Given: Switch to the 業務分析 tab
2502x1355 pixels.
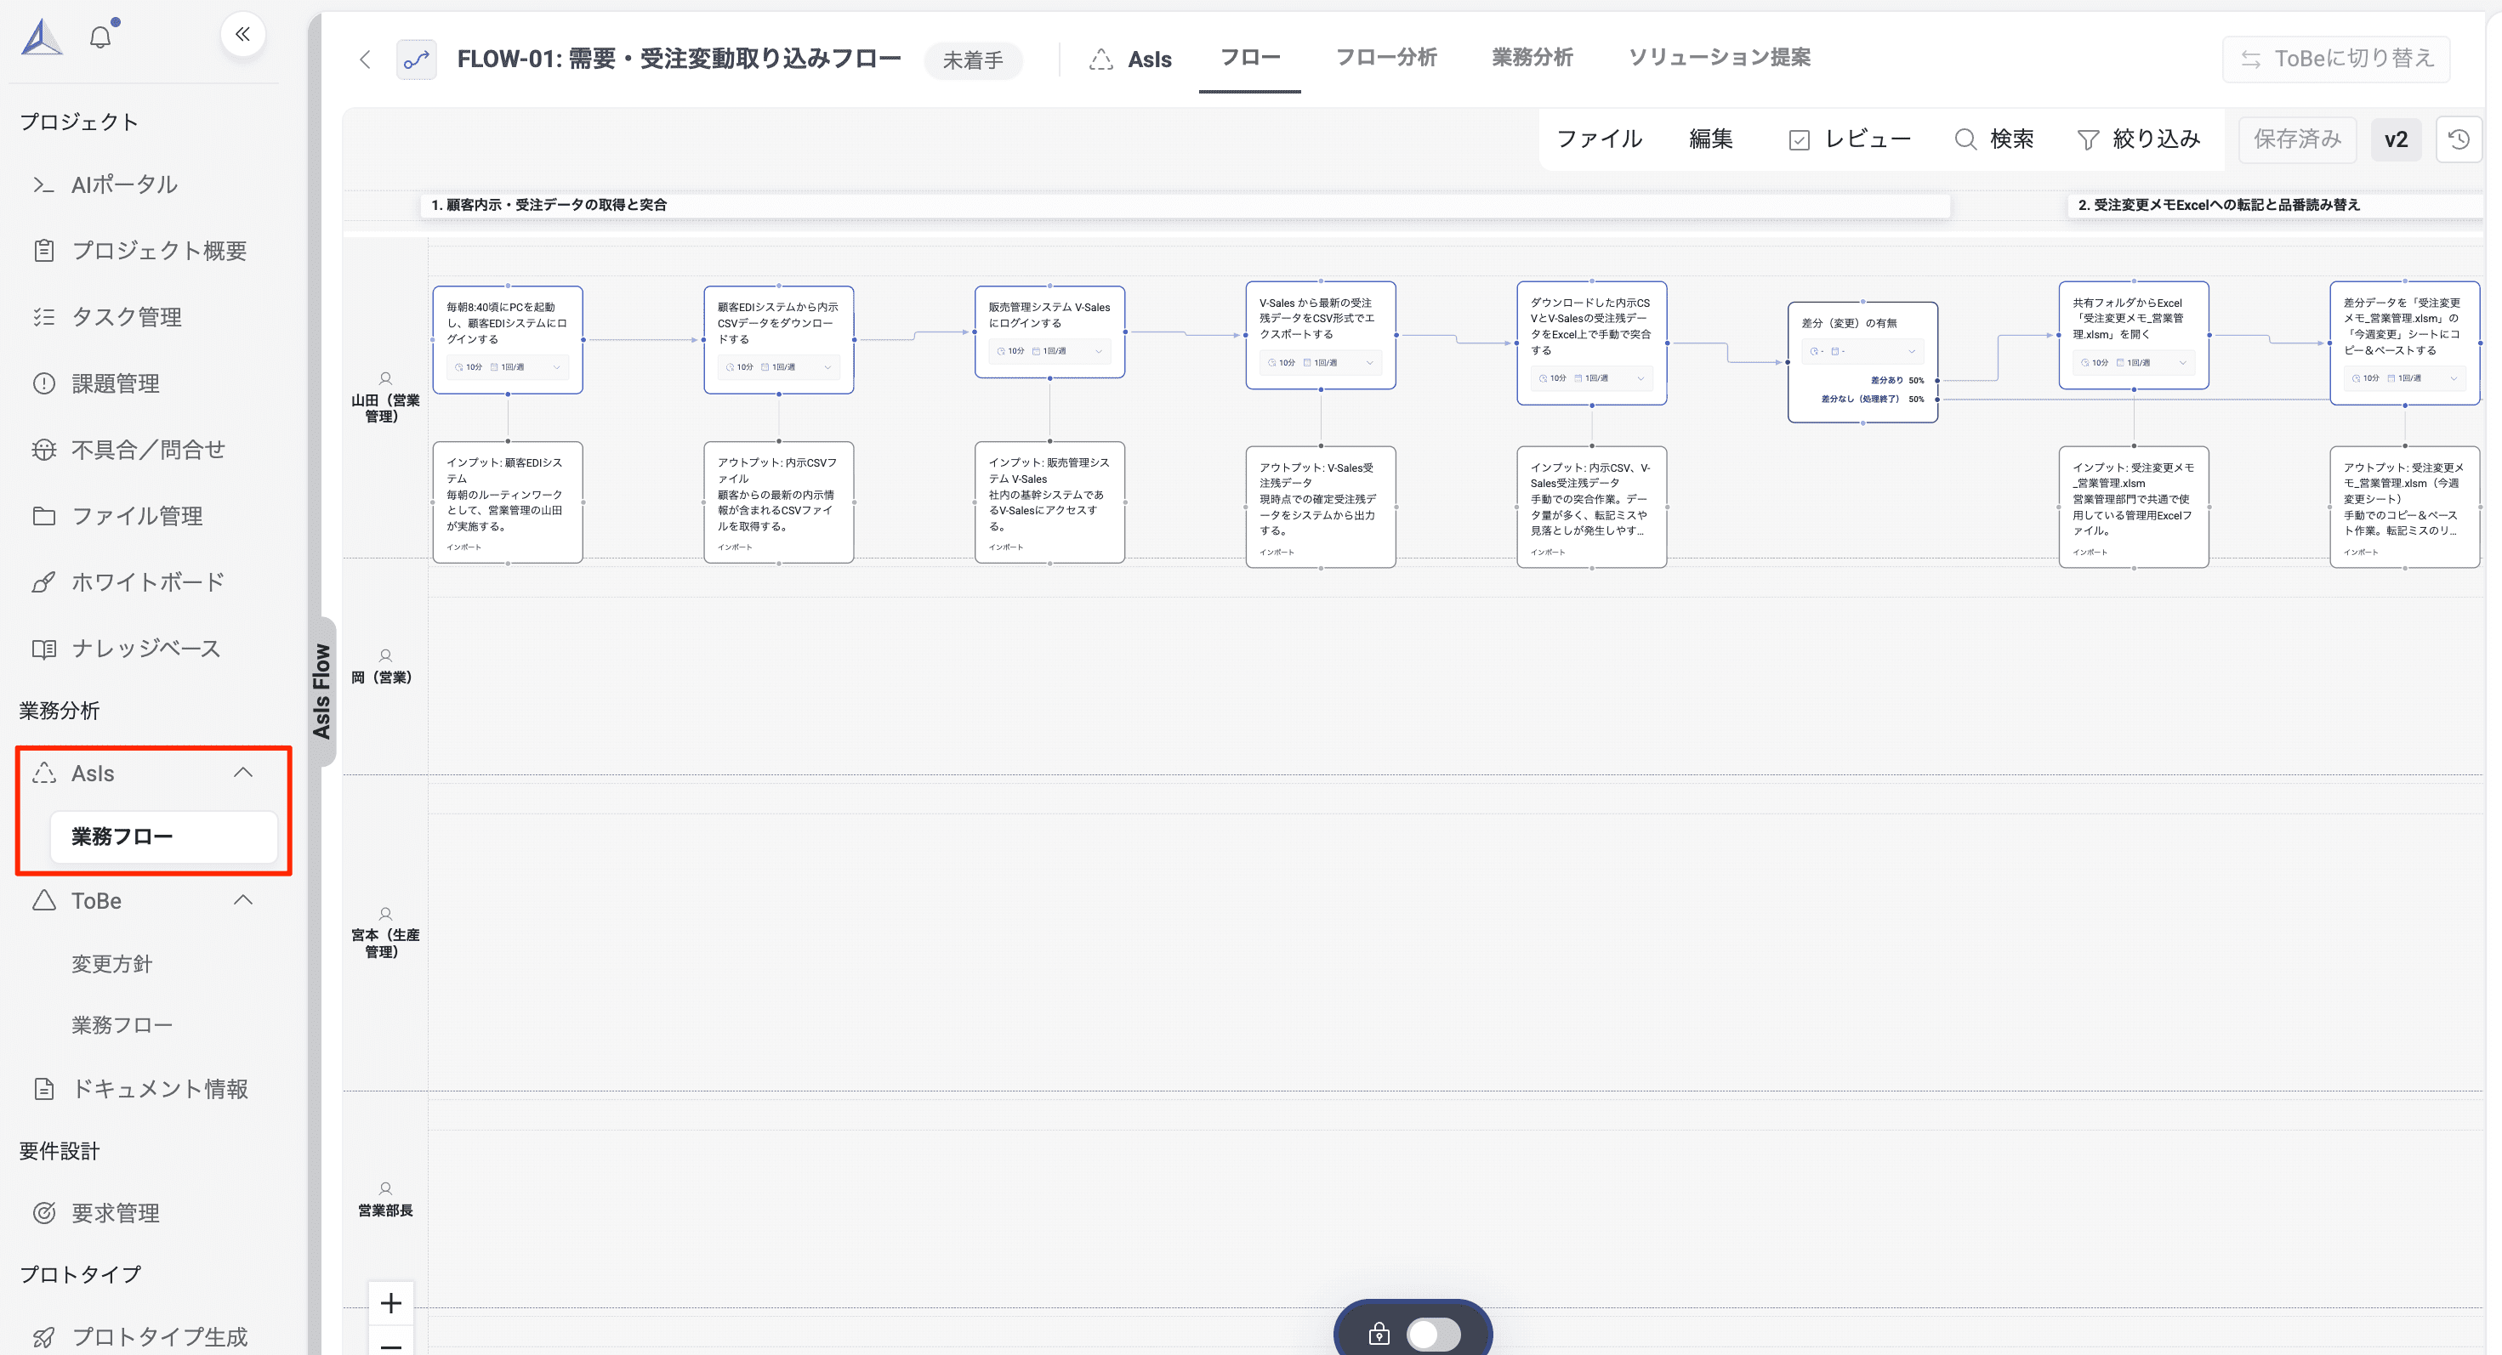Looking at the screenshot, I should tap(1532, 57).
